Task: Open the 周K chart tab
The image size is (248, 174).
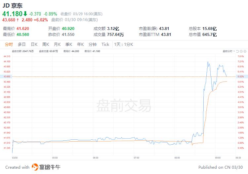Action: click(x=46, y=44)
